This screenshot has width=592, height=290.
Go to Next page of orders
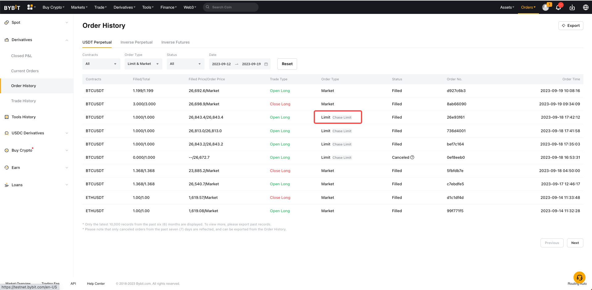coord(575,243)
